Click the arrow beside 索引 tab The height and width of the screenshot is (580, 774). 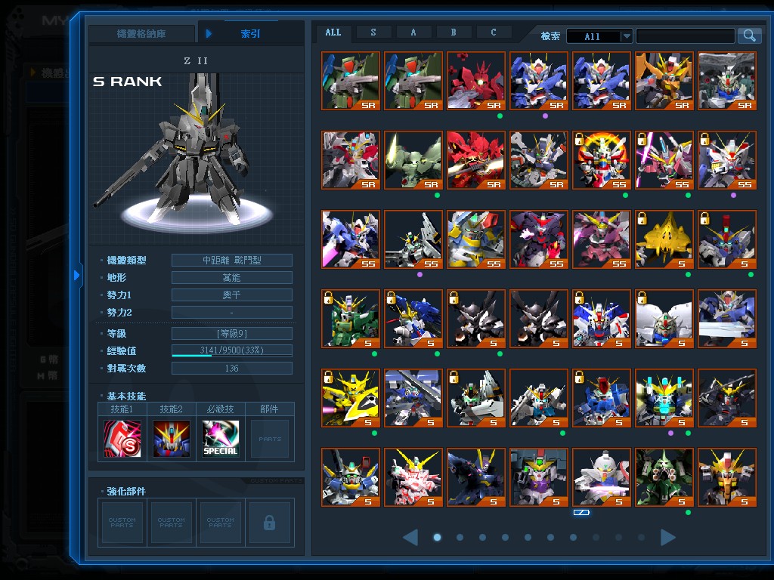click(209, 33)
